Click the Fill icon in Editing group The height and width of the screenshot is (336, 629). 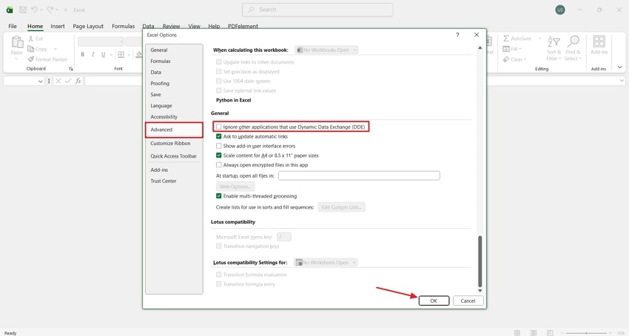click(x=506, y=49)
